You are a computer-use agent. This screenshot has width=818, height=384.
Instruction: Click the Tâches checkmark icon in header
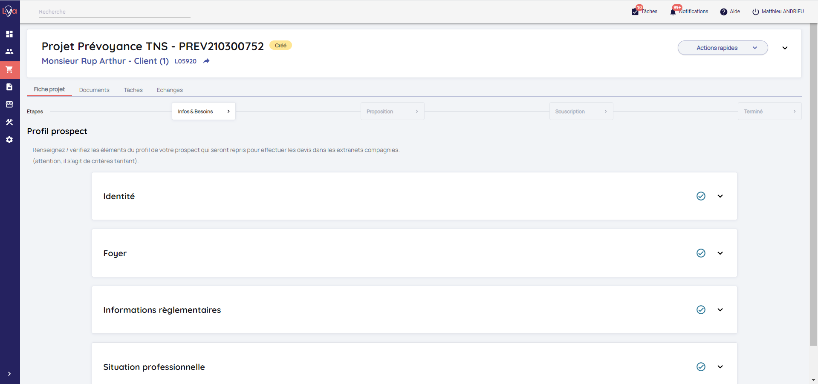(x=635, y=12)
